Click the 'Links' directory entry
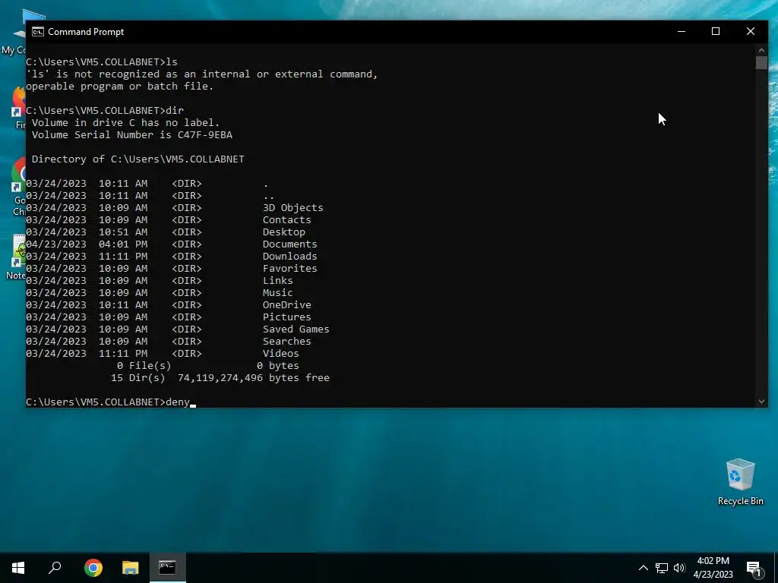This screenshot has height=583, width=778. (278, 281)
